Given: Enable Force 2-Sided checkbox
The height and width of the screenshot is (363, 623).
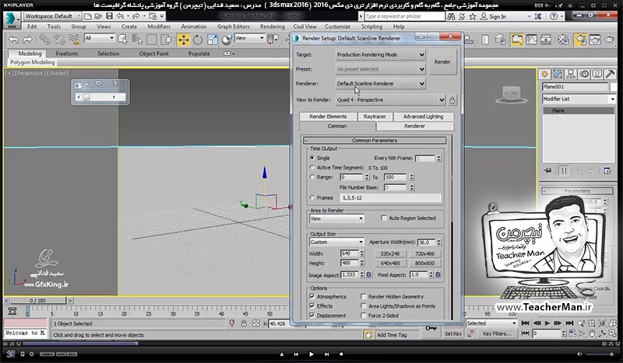Looking at the screenshot, I should click(363, 316).
